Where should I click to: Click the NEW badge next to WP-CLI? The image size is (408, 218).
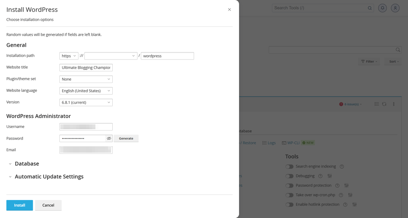click(308, 143)
